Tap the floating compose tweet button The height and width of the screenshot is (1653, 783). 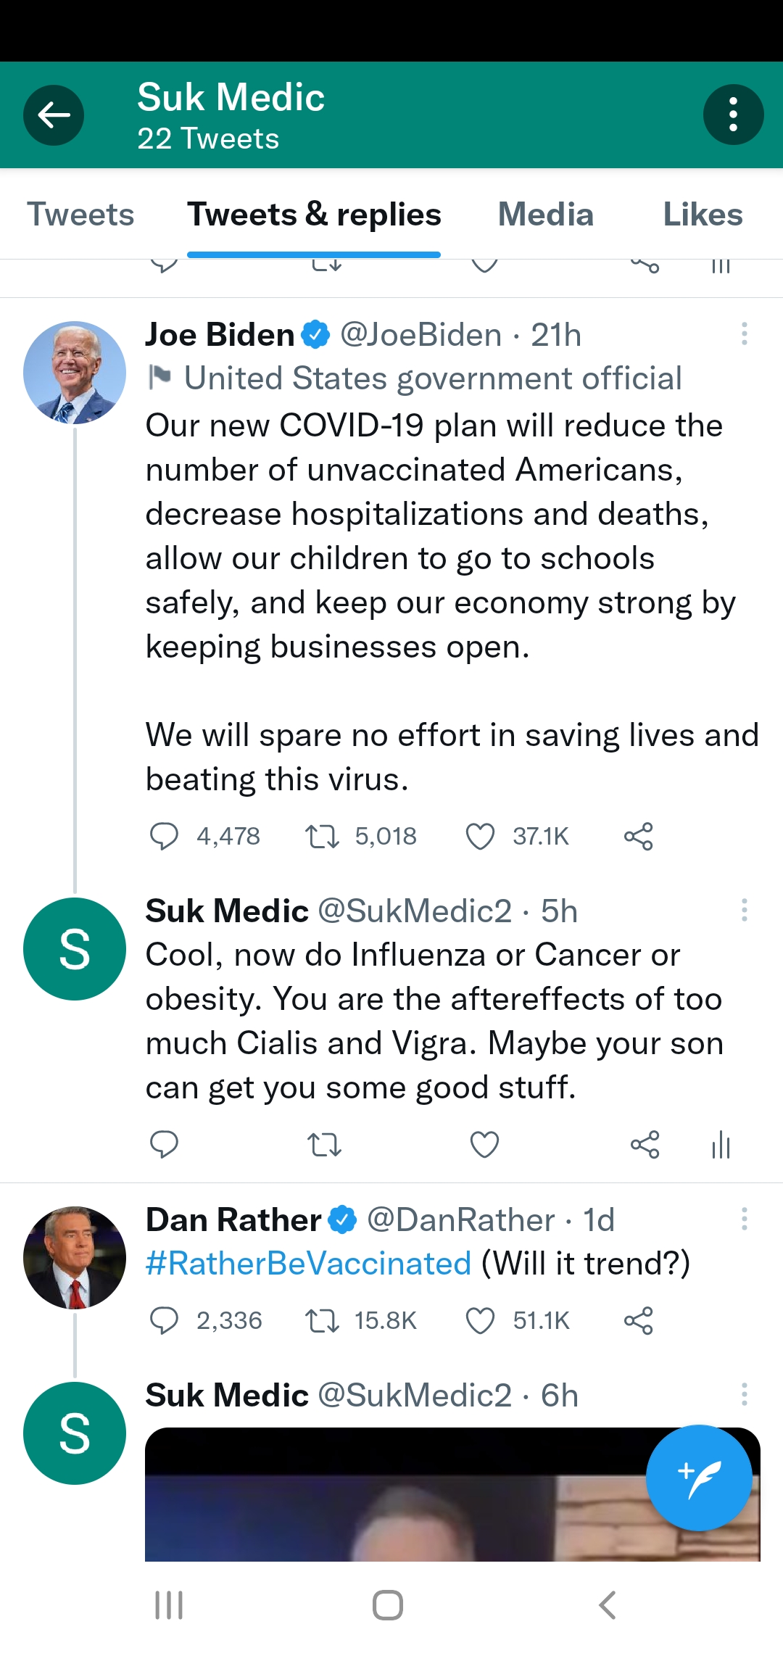[x=699, y=1478]
